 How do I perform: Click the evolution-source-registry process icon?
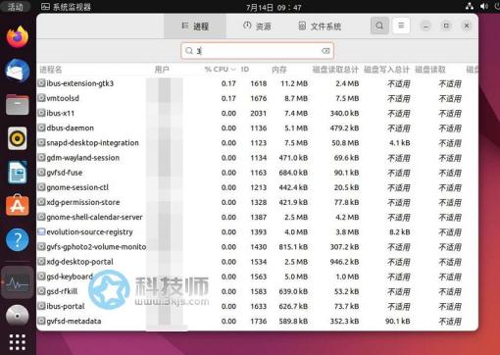pos(41,231)
